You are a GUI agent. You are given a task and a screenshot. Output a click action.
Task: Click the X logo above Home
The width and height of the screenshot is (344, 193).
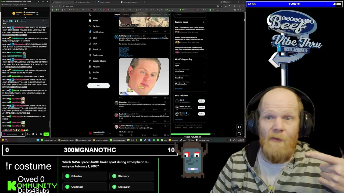[90, 15]
